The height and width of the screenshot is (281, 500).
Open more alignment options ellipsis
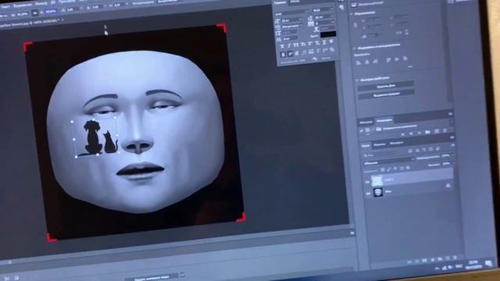click(410, 67)
